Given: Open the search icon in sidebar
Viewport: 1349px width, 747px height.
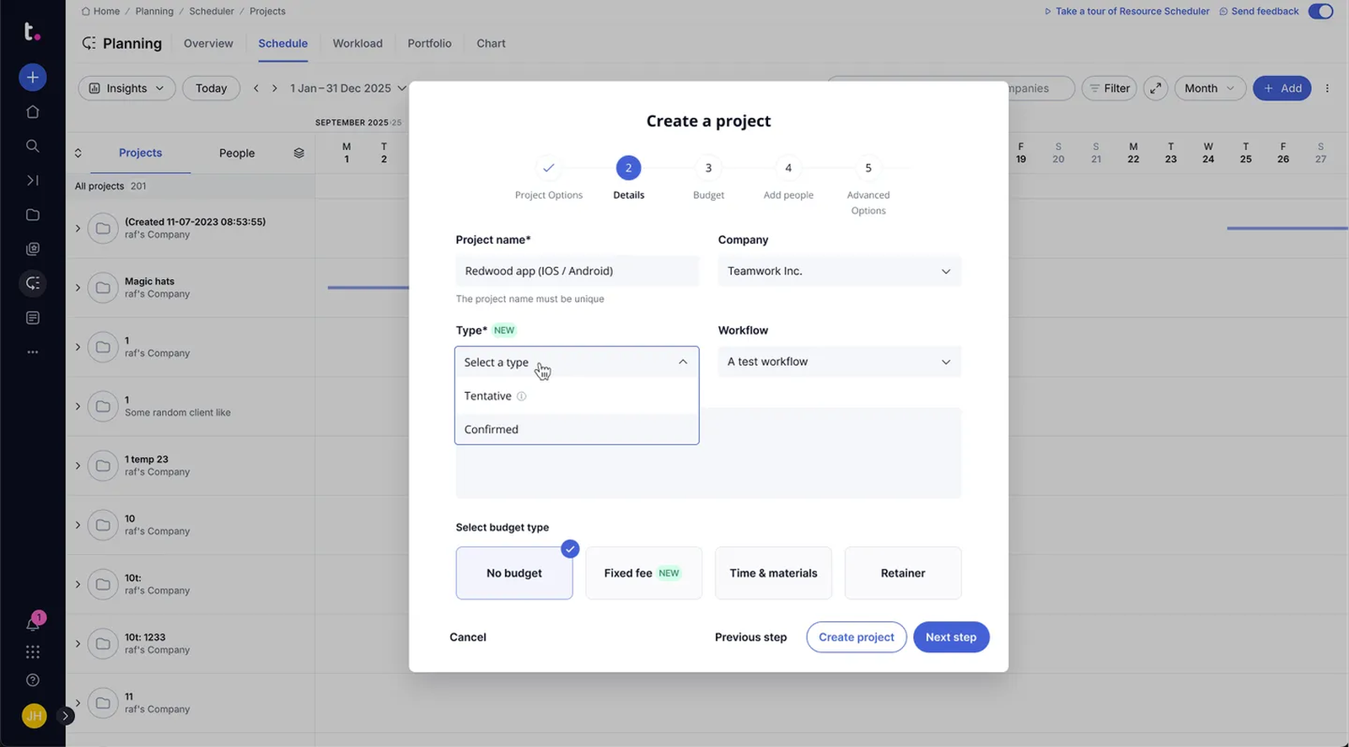Looking at the screenshot, I should tap(32, 146).
